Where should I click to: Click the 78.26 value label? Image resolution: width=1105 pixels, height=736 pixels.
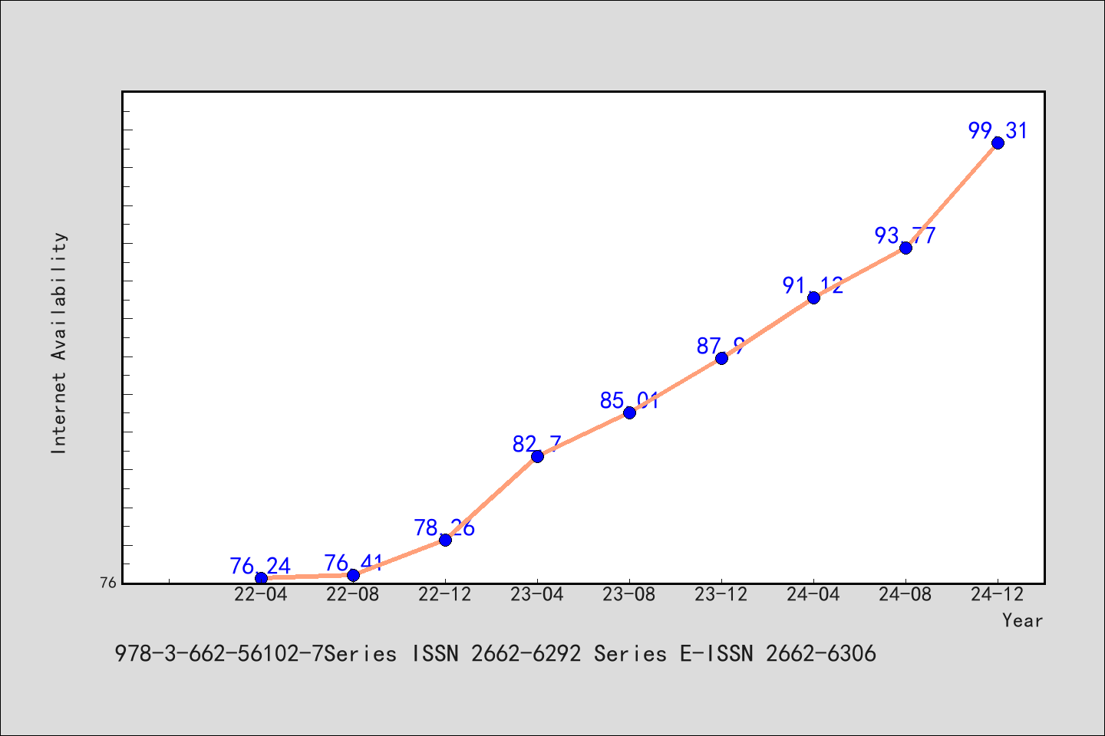[445, 528]
